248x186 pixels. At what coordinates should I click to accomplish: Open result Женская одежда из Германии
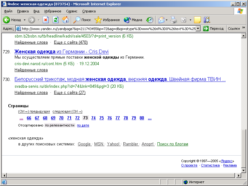pyautogui.click(x=61, y=52)
